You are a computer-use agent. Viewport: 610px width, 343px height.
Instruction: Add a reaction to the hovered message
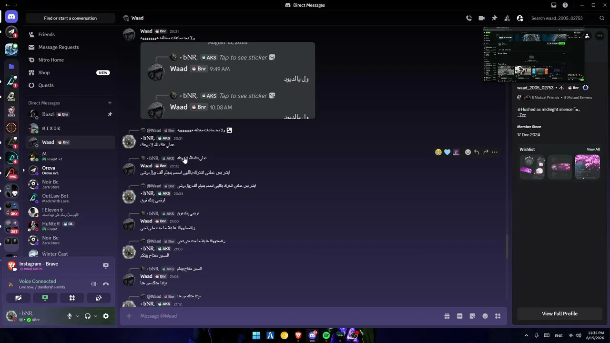click(468, 152)
